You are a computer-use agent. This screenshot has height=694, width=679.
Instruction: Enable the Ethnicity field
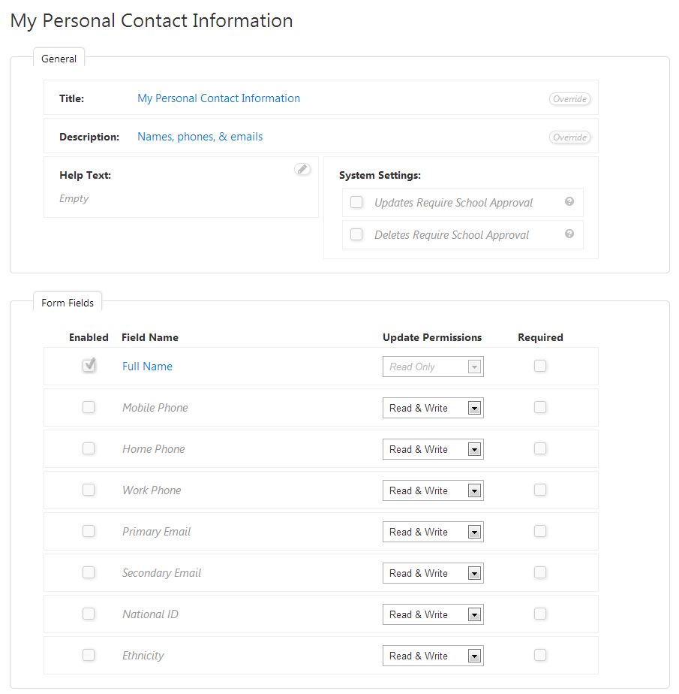click(89, 655)
